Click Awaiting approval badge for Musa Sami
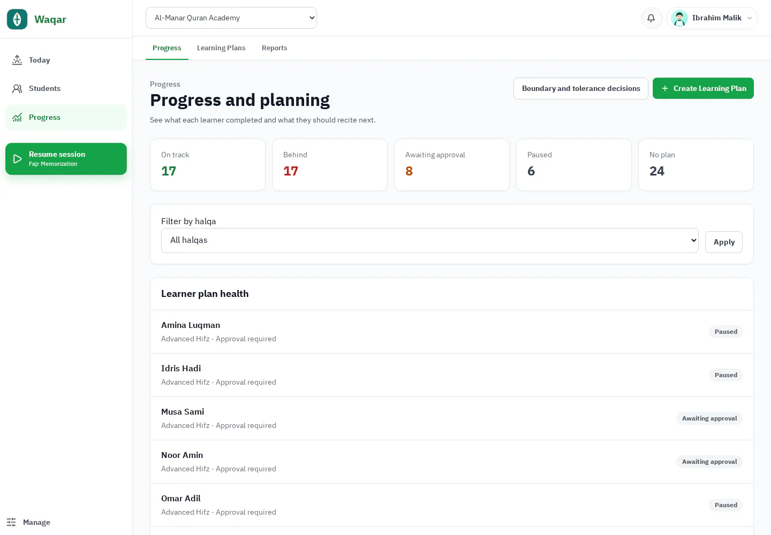771x535 pixels. click(x=709, y=418)
